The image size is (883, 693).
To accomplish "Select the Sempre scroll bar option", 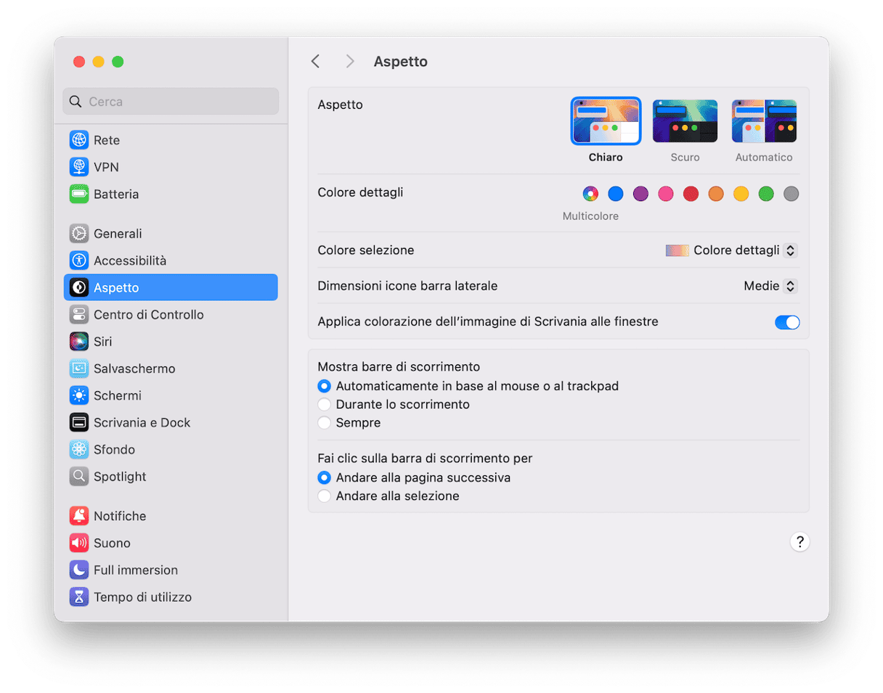I will [x=324, y=422].
